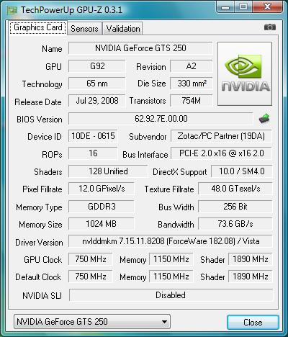Click the Texture Fillrate field 48.0 GTexel/s
Screen dimensions: 288x337
pos(235,189)
